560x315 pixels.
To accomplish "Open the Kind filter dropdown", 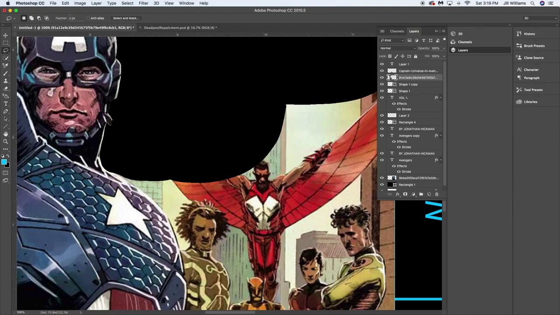I will click(392, 40).
